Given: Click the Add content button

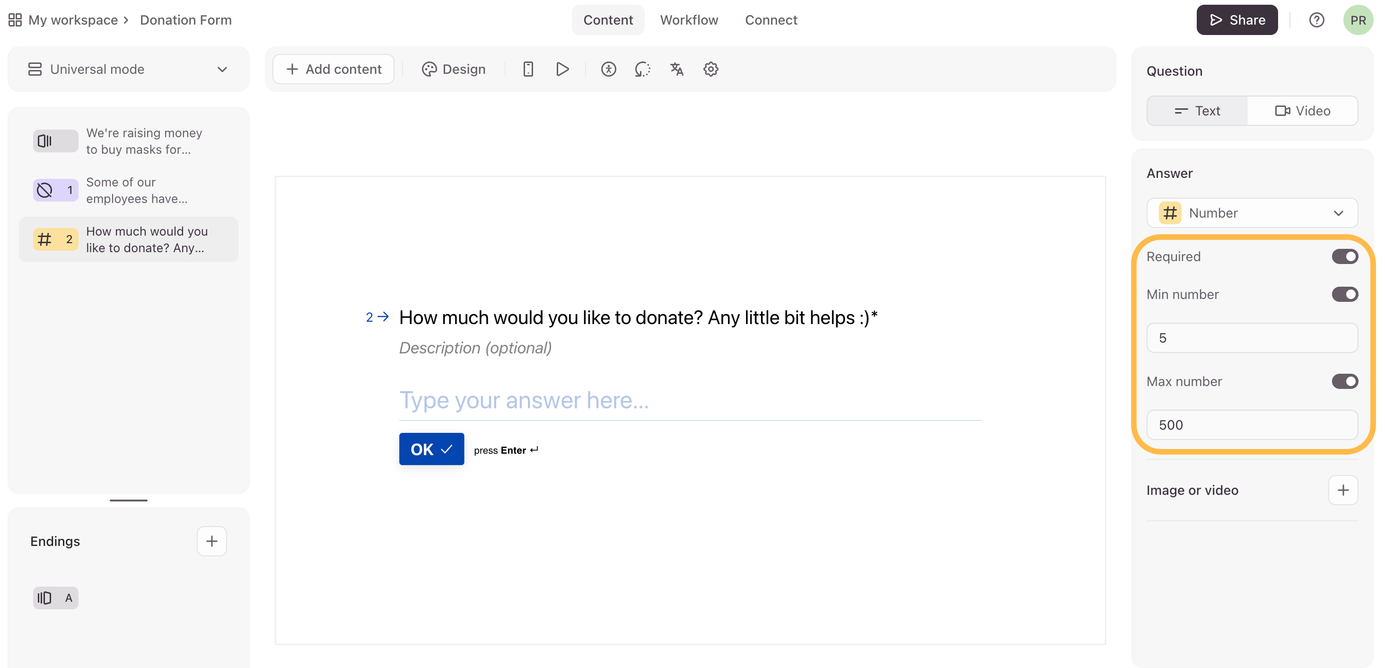Looking at the screenshot, I should click(x=333, y=69).
